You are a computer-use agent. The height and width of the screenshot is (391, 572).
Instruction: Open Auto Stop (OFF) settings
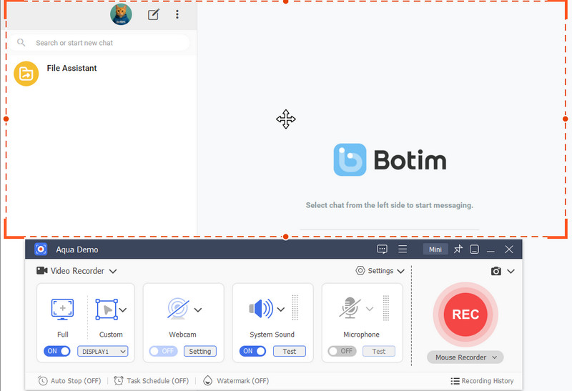[x=69, y=381]
